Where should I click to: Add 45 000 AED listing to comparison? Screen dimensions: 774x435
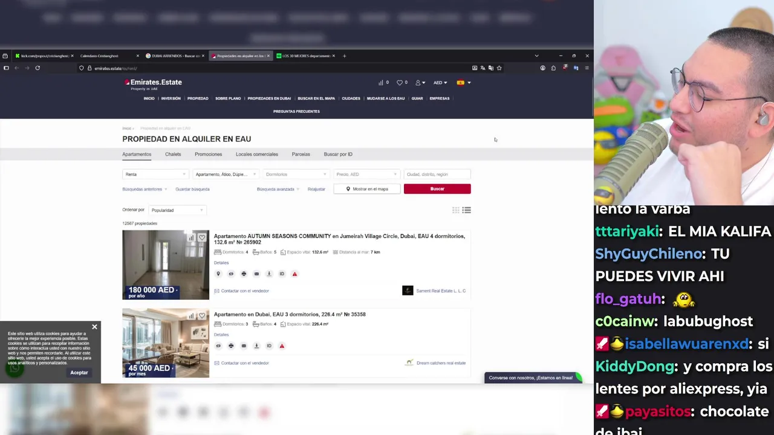tap(192, 315)
